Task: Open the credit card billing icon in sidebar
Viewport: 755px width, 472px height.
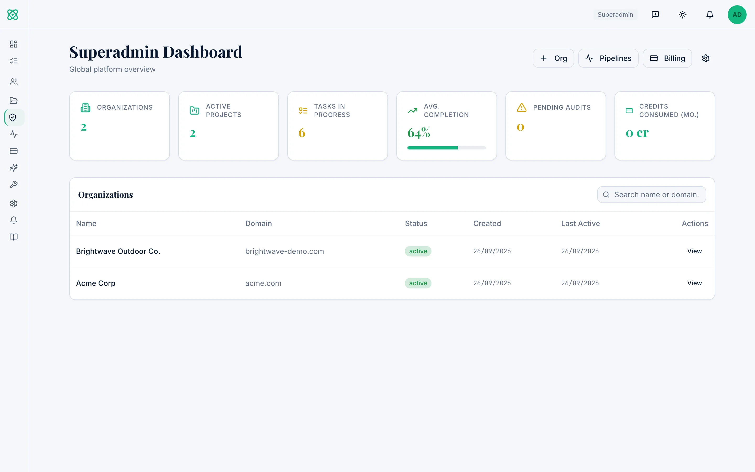Action: point(13,151)
